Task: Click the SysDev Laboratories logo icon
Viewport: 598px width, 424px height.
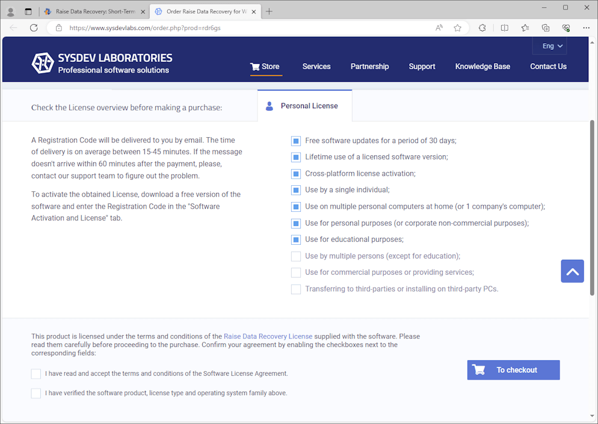Action: (42, 63)
